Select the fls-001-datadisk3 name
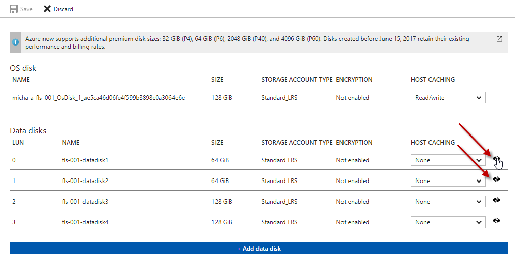This screenshot has height=271, width=515. [85, 201]
